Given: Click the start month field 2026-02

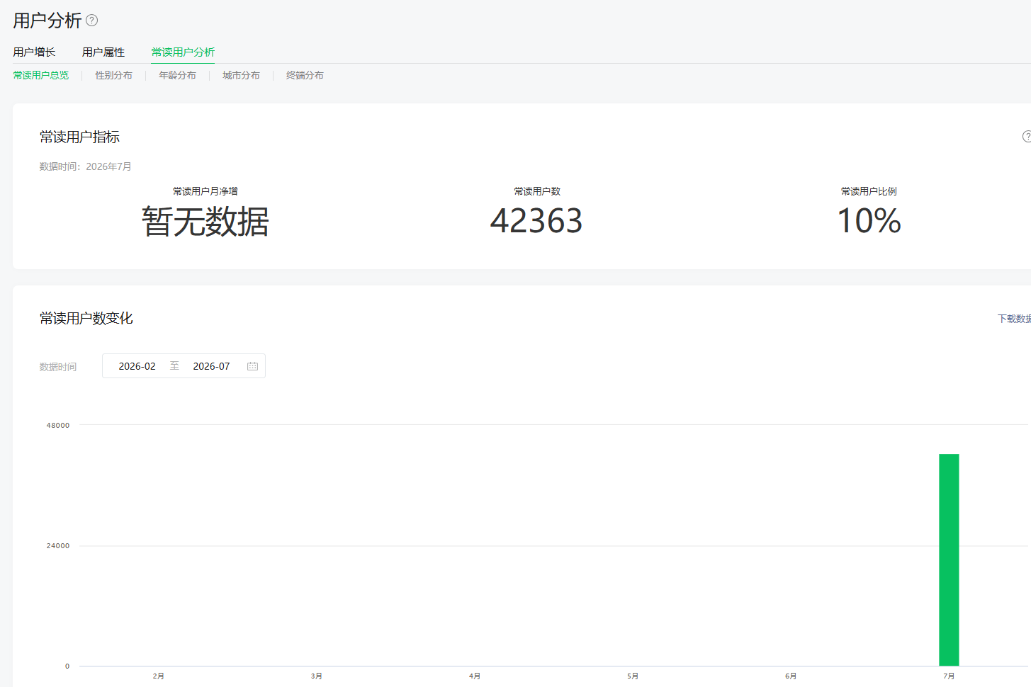Looking at the screenshot, I should tap(137, 366).
